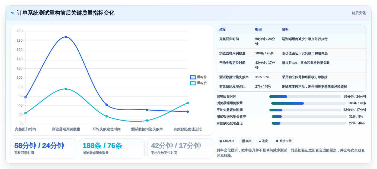Select the 重构后 data point above 平均失败定位时间
Screen dimensions: 377x169
107,116
